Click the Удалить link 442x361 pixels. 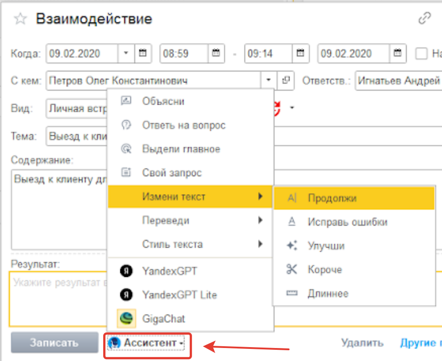(362, 343)
